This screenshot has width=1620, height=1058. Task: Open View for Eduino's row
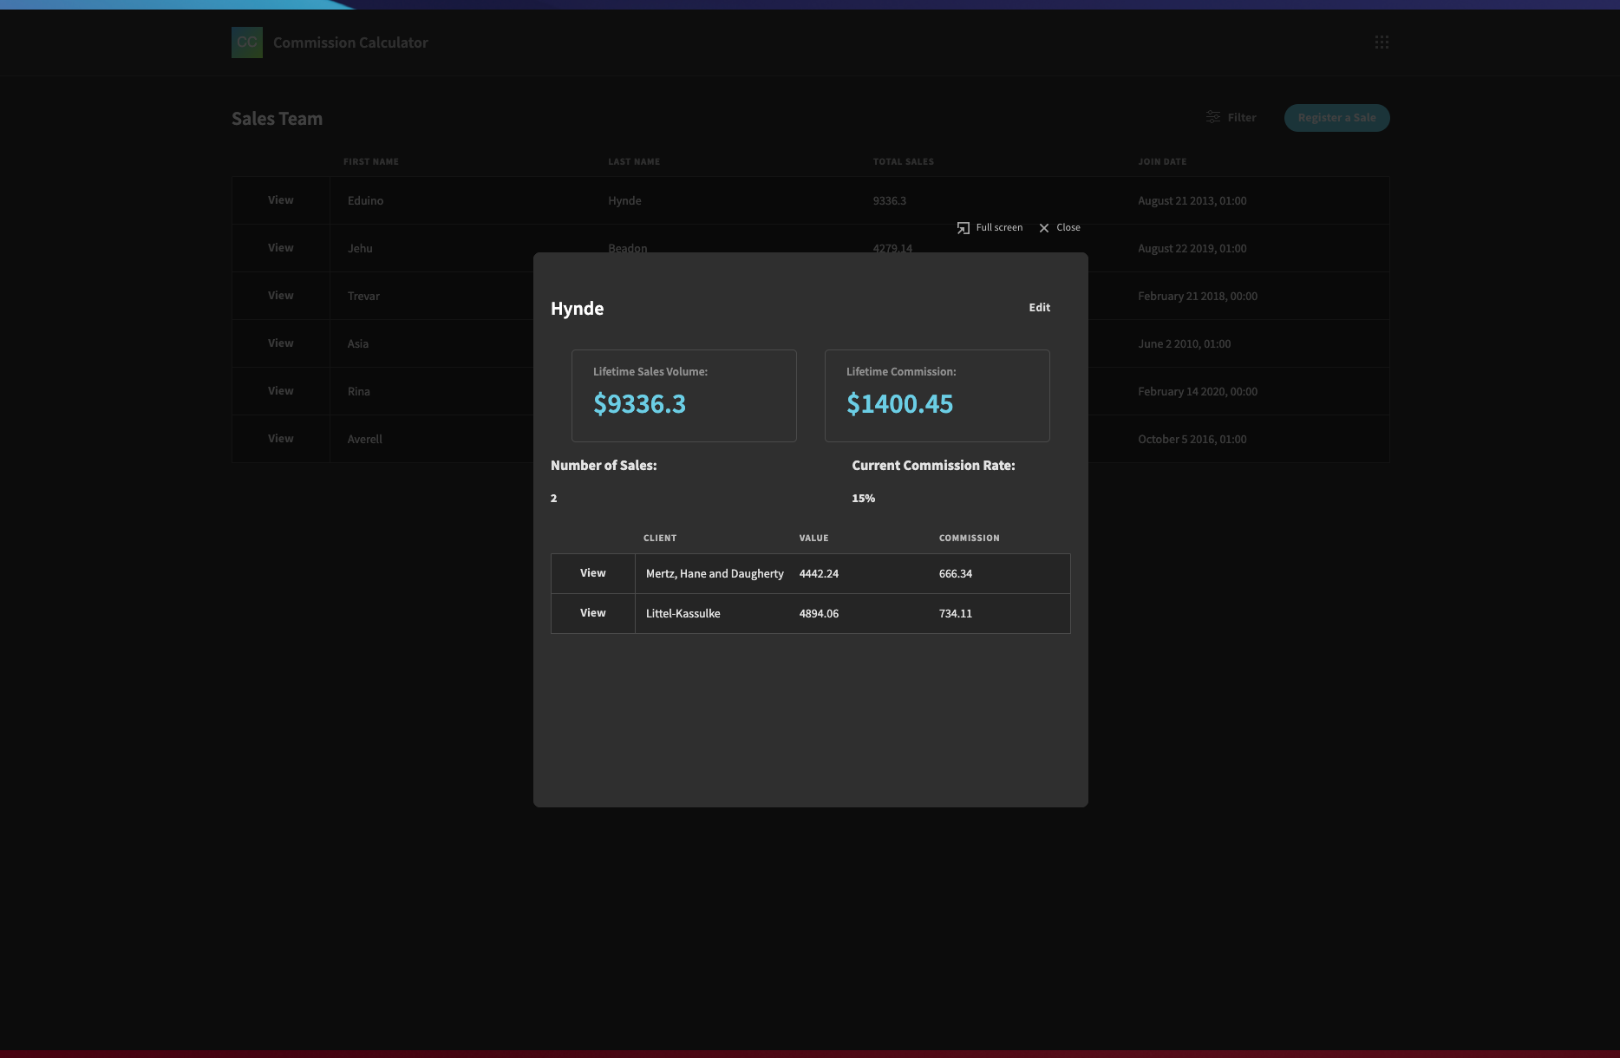coord(280,200)
